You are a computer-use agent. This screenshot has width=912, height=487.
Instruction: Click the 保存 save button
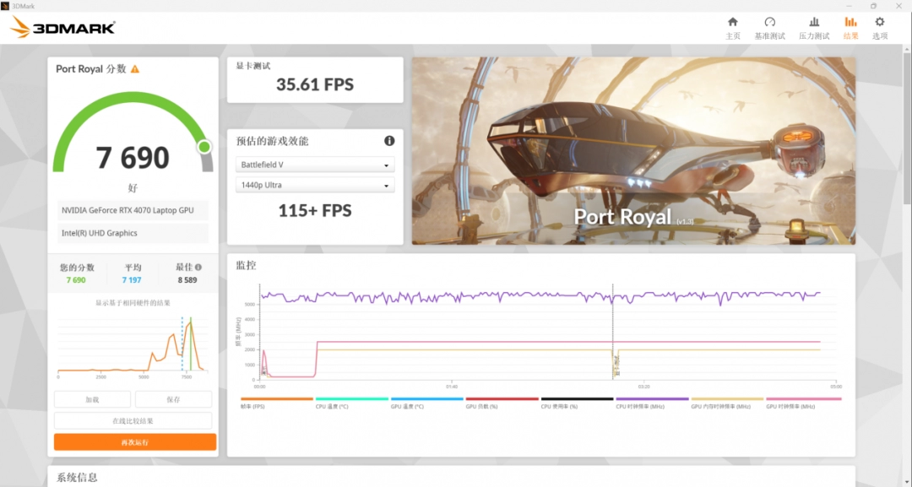[x=173, y=399]
